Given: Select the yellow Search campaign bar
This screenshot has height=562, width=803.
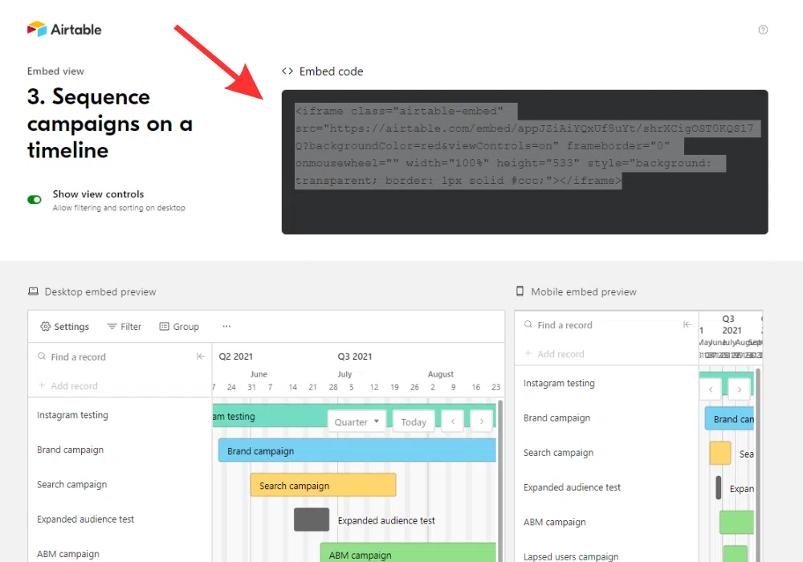Looking at the screenshot, I should pyautogui.click(x=323, y=485).
